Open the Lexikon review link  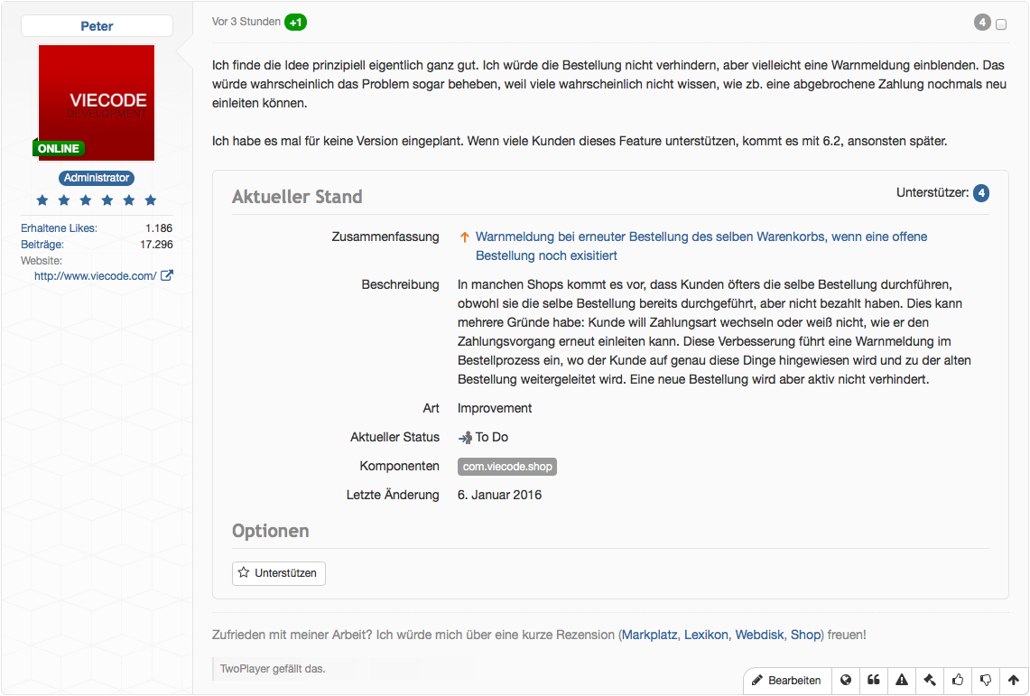pyautogui.click(x=706, y=636)
